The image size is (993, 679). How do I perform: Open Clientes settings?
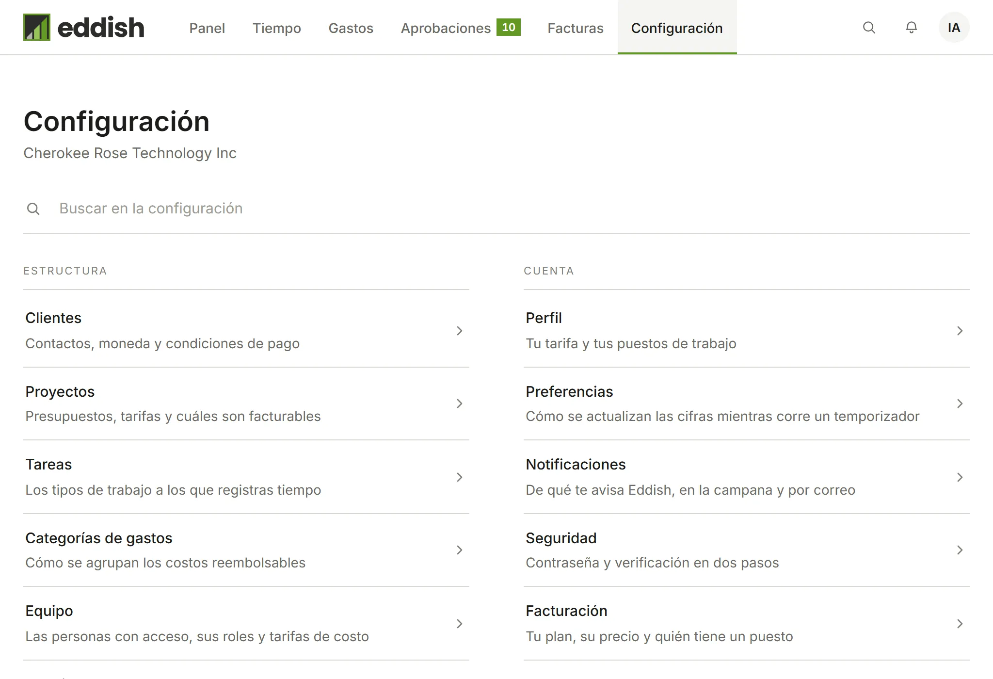click(246, 330)
